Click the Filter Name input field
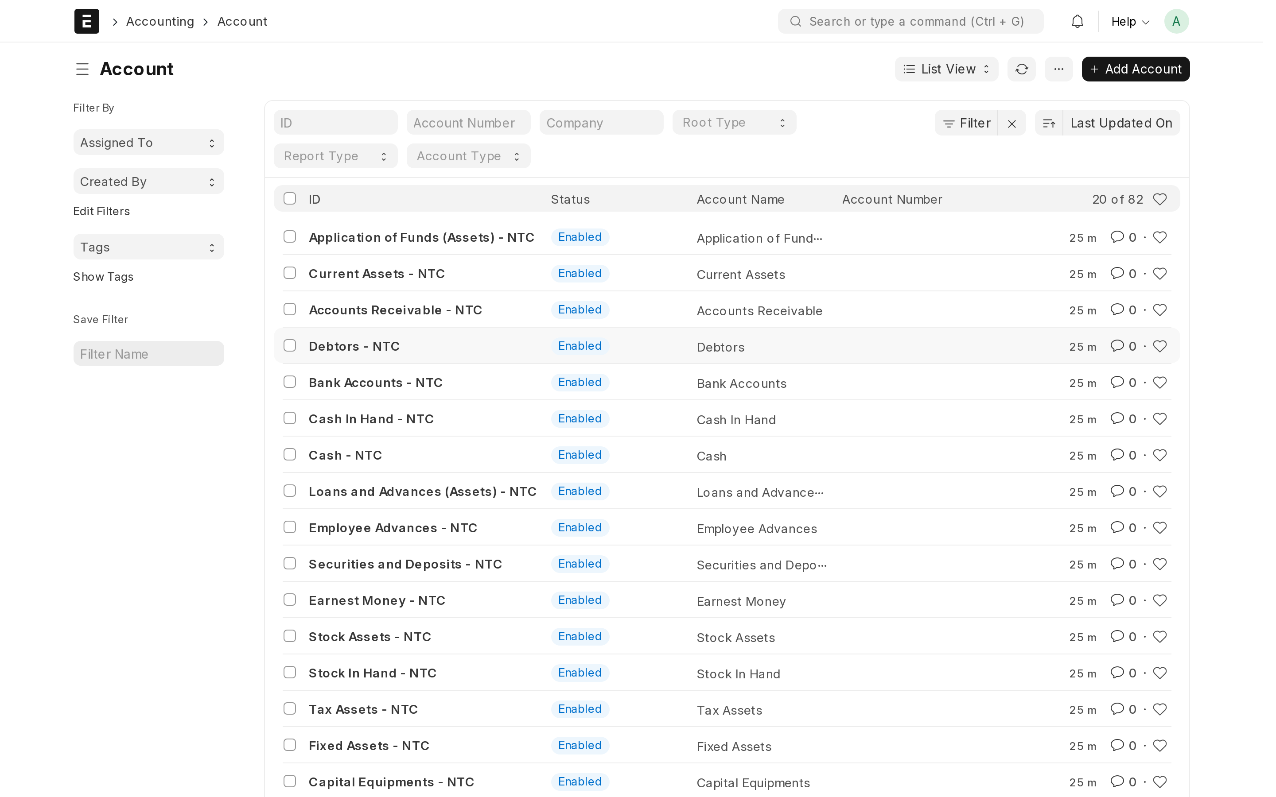The height and width of the screenshot is (797, 1276). (x=148, y=354)
